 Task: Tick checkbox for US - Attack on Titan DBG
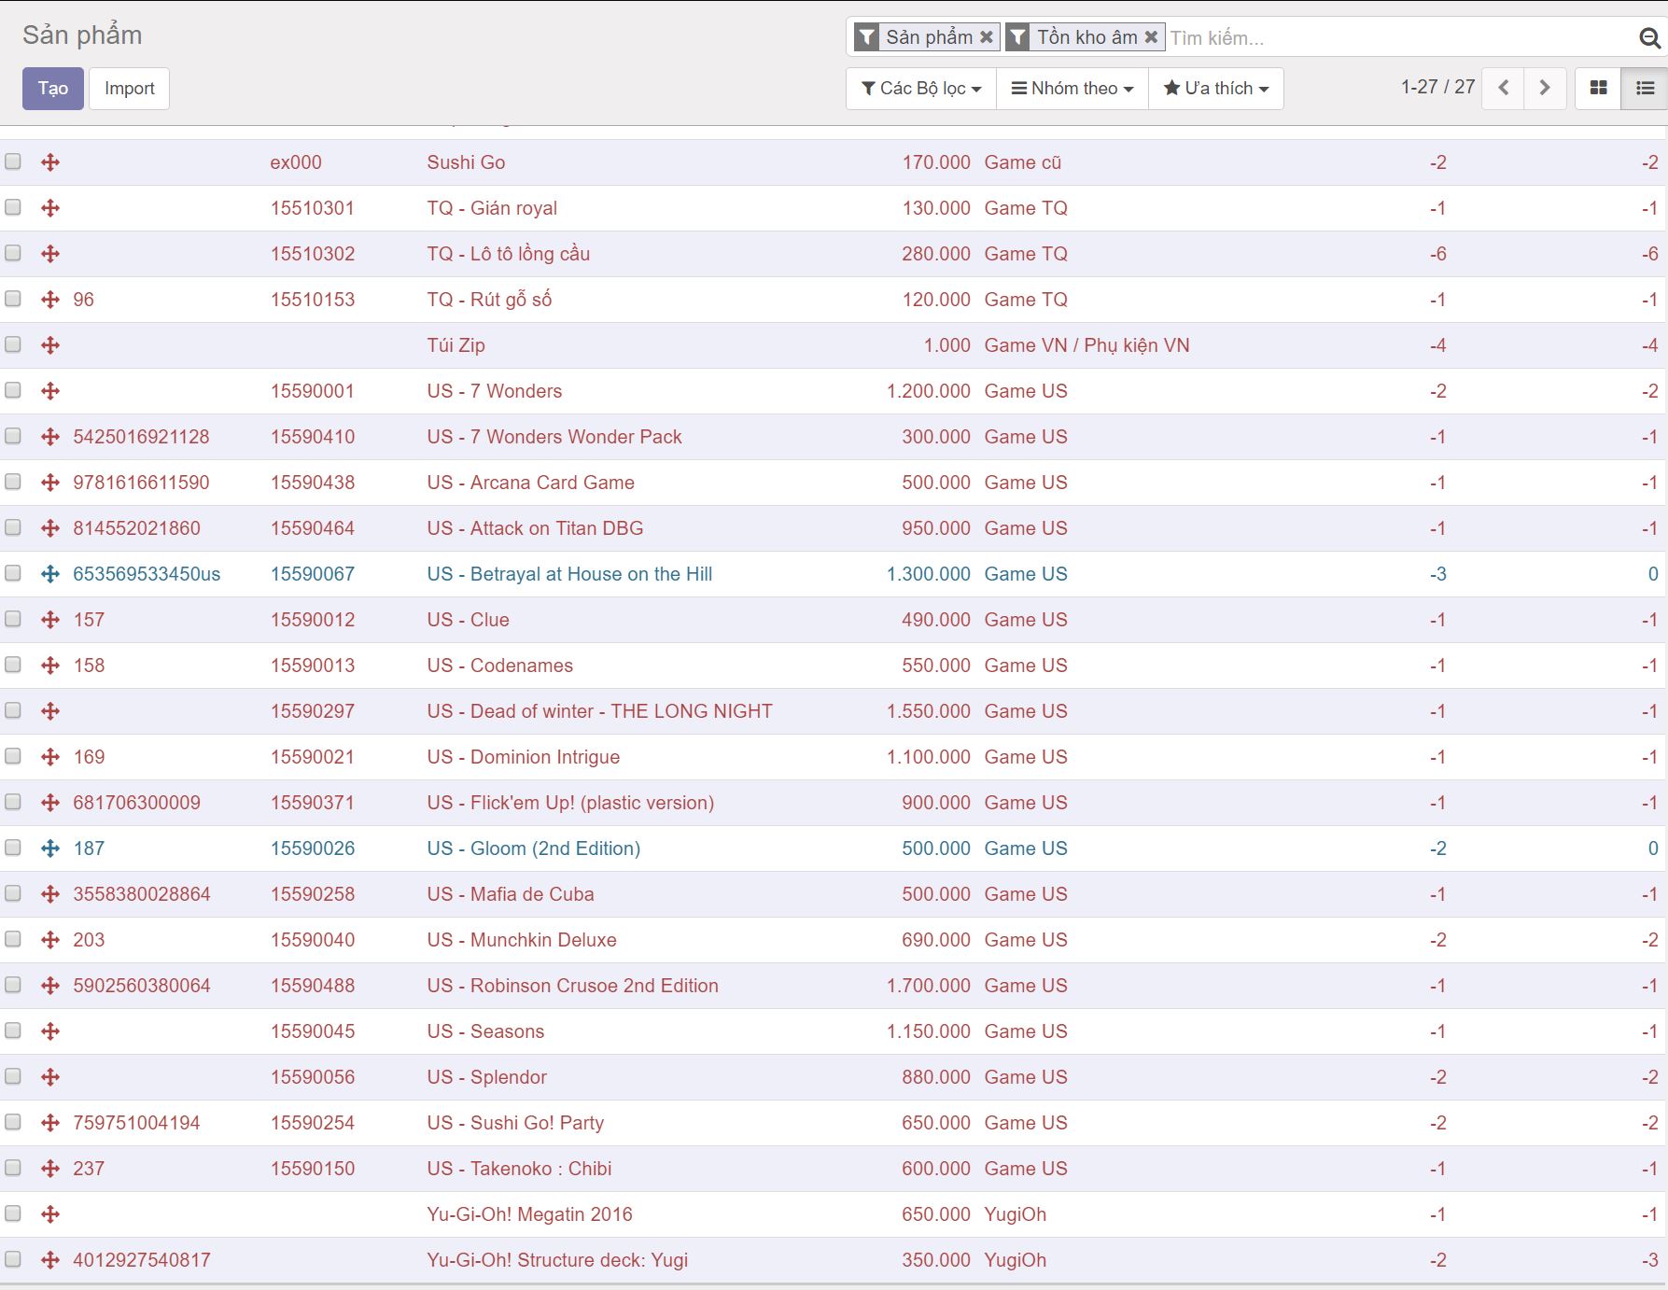click(13, 527)
